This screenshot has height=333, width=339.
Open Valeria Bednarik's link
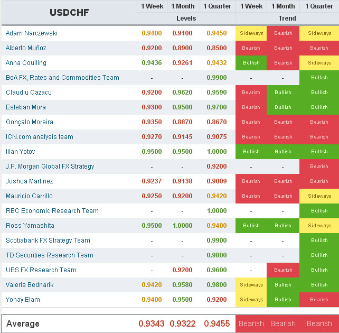pyautogui.click(x=30, y=285)
